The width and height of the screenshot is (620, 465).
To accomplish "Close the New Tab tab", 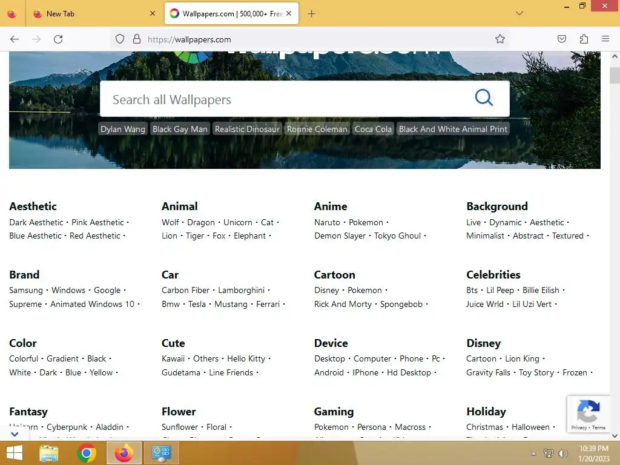I will pos(153,13).
